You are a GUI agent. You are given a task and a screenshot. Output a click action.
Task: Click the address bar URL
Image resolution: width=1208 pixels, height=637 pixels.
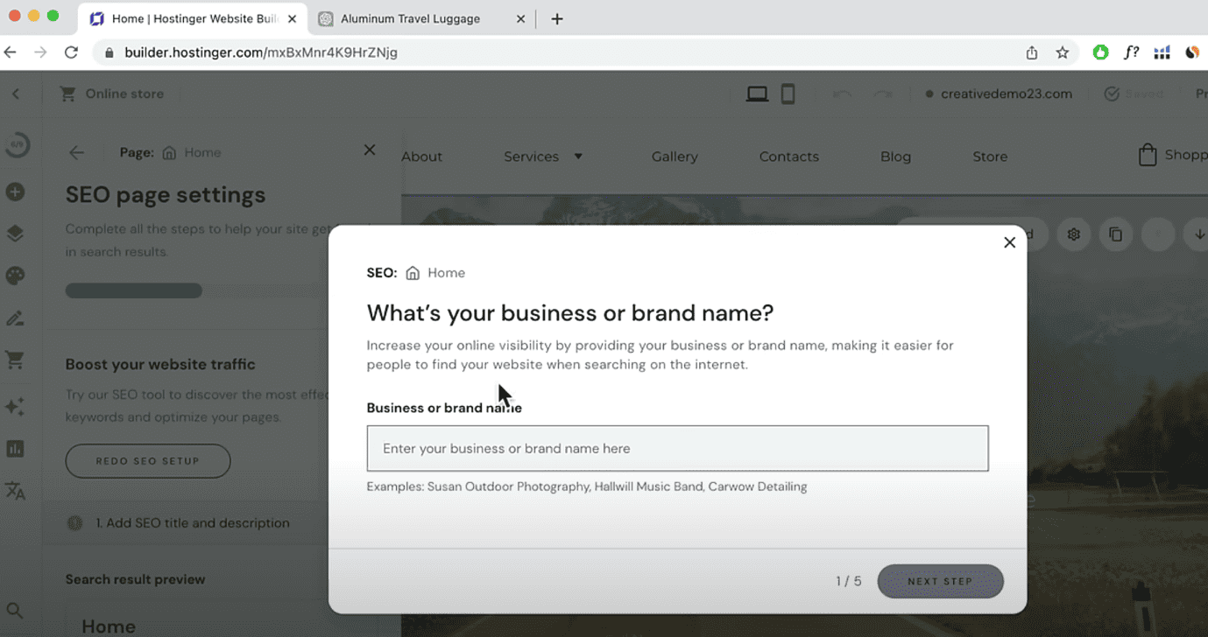[260, 52]
